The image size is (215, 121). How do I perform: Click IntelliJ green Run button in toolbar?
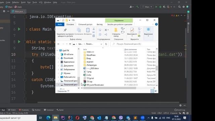(x=156, y=7)
